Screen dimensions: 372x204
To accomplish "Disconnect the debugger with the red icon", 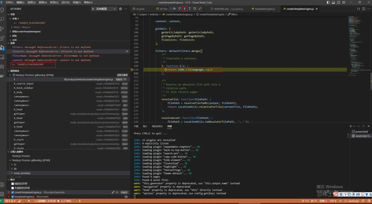I will pos(200,9).
